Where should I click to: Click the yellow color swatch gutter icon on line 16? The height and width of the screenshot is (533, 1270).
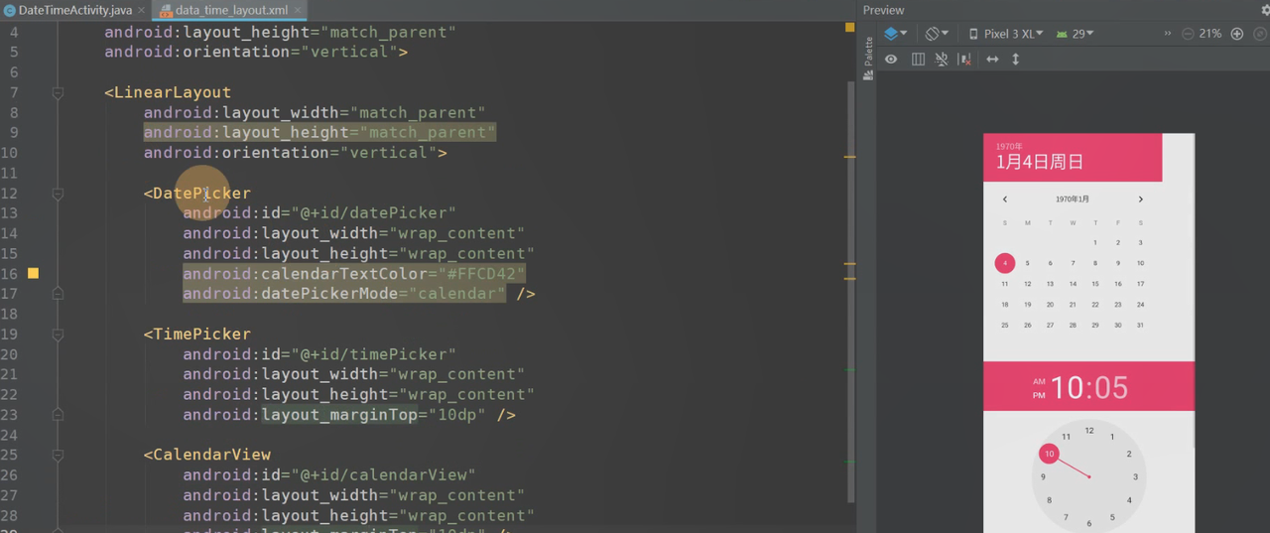pos(33,273)
